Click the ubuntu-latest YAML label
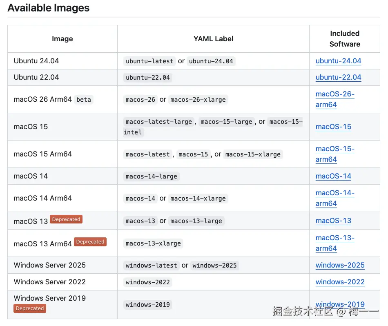Viewport: 388px width, 326px height. click(x=149, y=61)
